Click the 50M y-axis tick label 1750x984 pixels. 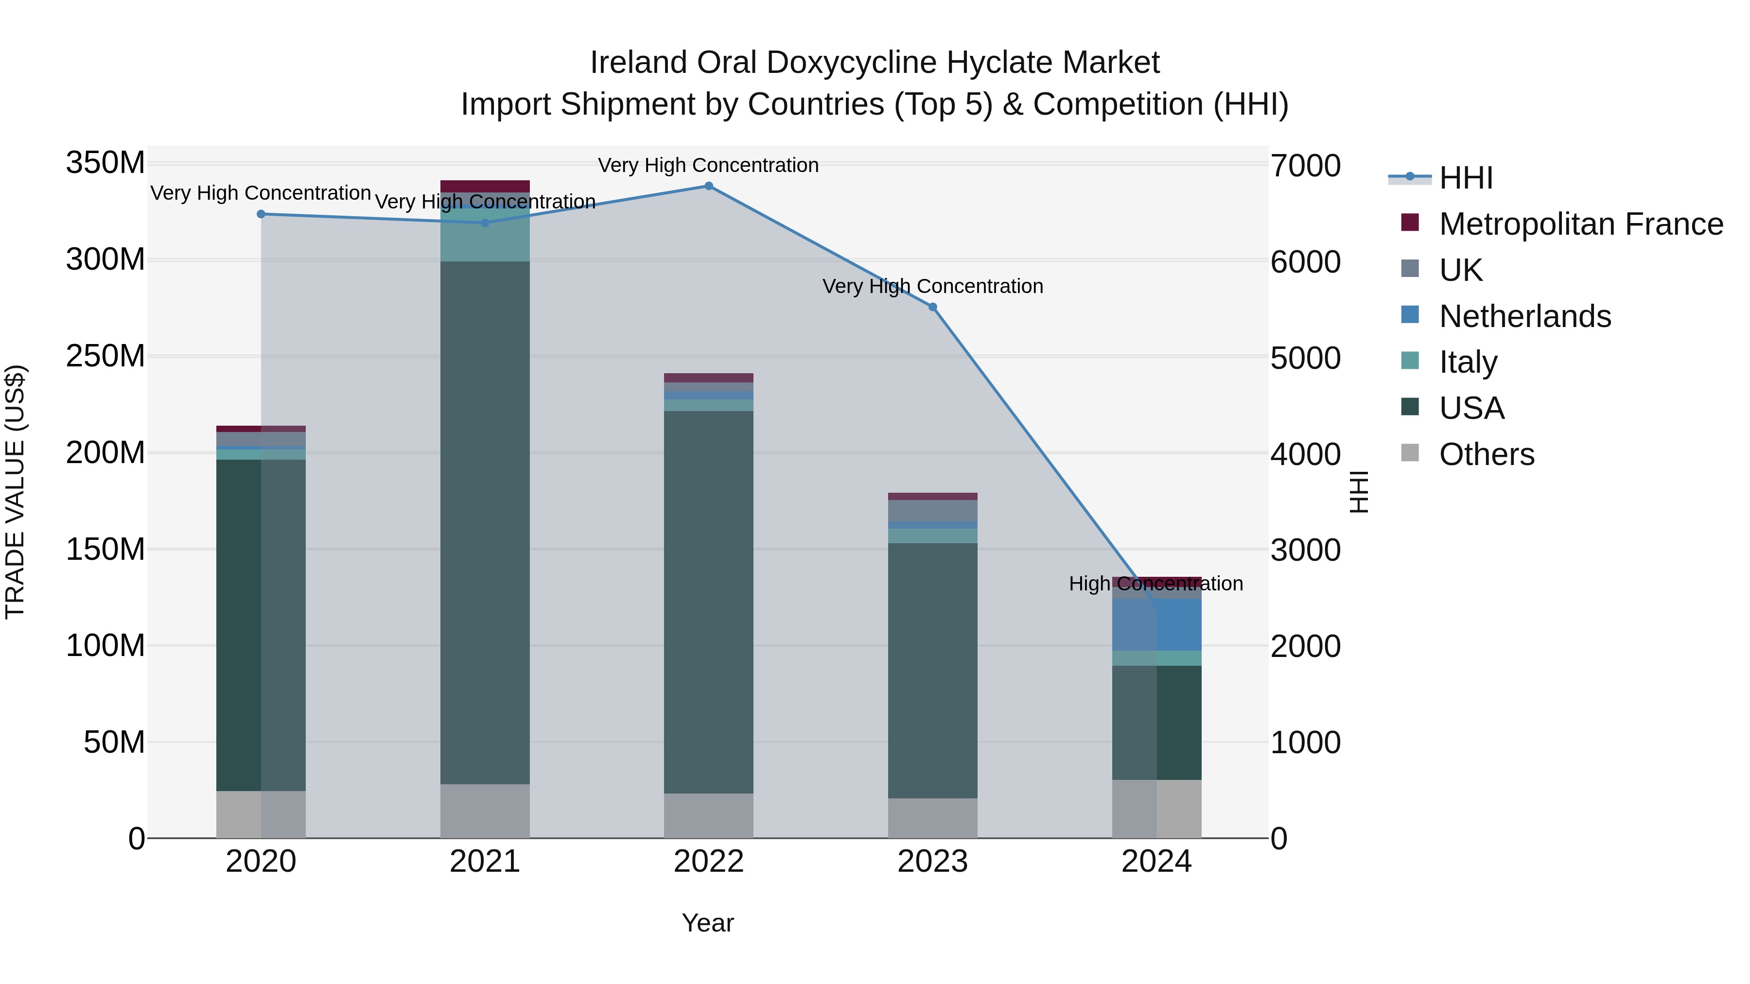pyautogui.click(x=114, y=742)
